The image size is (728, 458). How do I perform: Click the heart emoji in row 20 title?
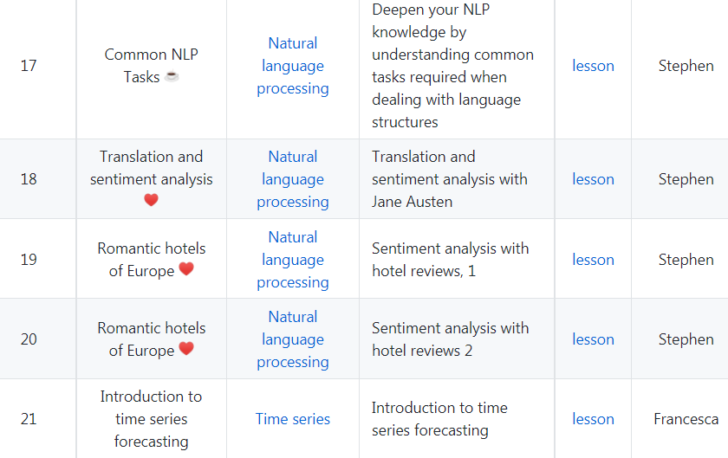tap(185, 350)
